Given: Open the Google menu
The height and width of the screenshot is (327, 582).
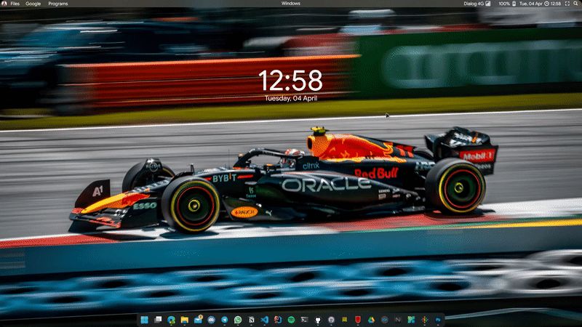Looking at the screenshot, I should [33, 4].
